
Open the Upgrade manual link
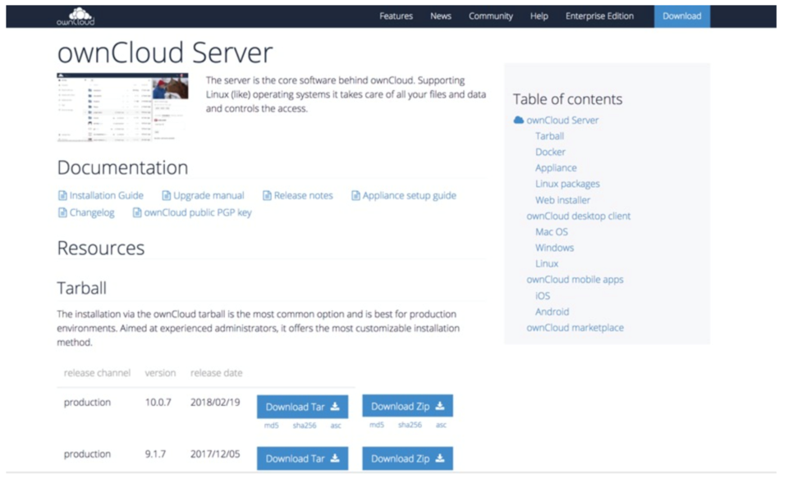[x=209, y=195]
